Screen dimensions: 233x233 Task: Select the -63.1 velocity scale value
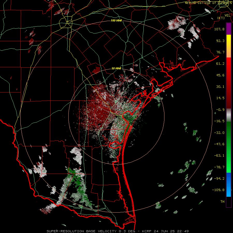click(x=219, y=156)
